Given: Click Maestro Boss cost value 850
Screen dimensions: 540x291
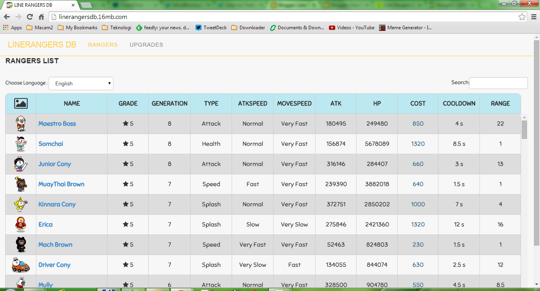Looking at the screenshot, I should 418,124.
